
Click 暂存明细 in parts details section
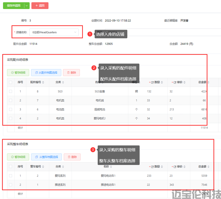18,73
